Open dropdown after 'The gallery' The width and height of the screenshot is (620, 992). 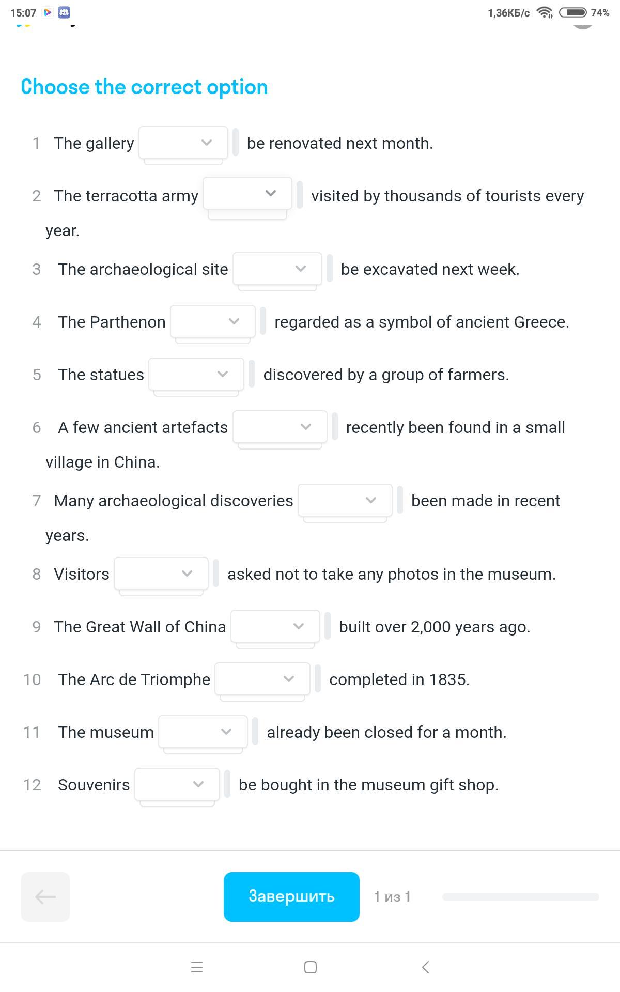[x=183, y=143]
